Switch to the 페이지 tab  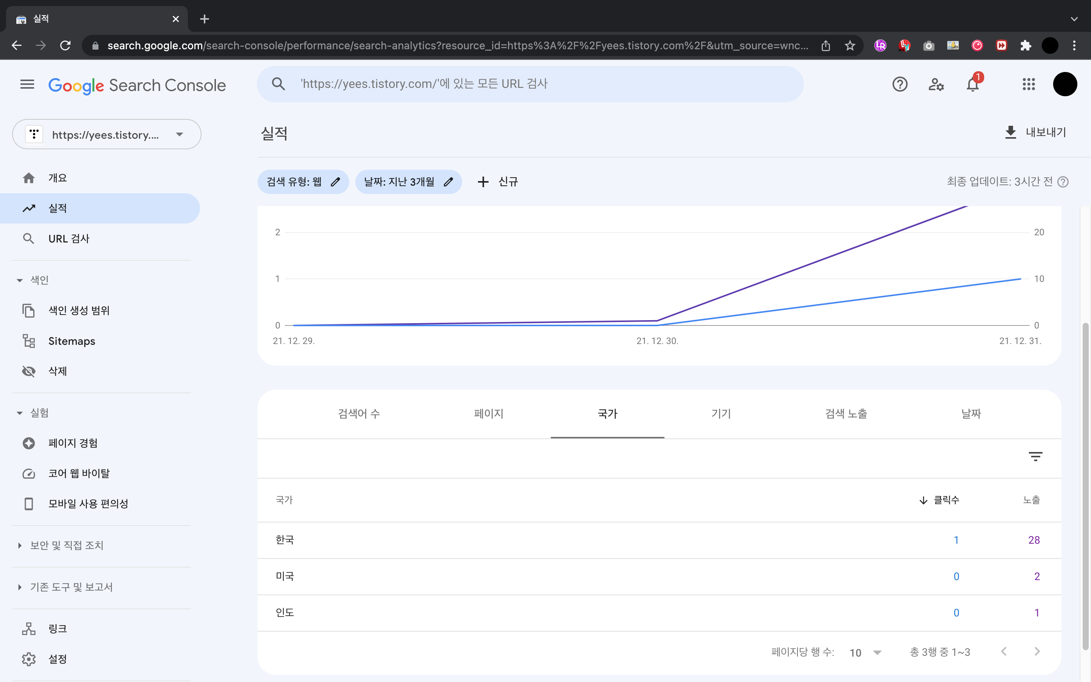click(x=488, y=414)
